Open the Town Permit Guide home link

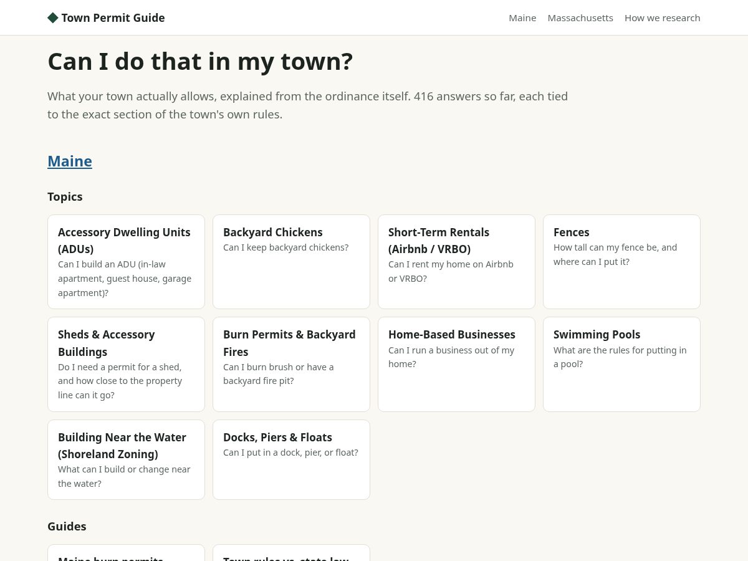point(106,17)
